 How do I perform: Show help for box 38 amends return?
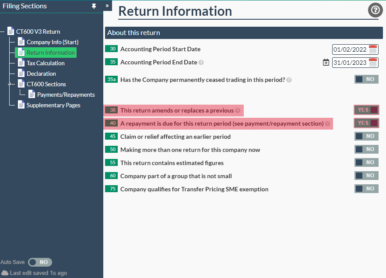[x=238, y=111]
